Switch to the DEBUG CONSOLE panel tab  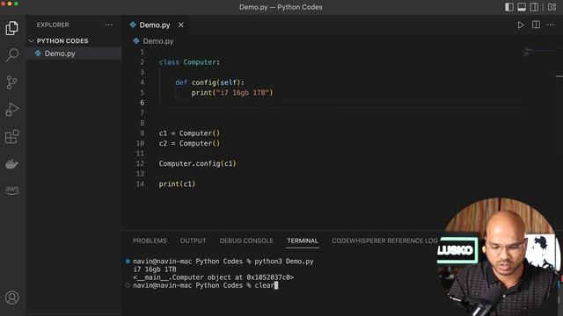(x=246, y=241)
